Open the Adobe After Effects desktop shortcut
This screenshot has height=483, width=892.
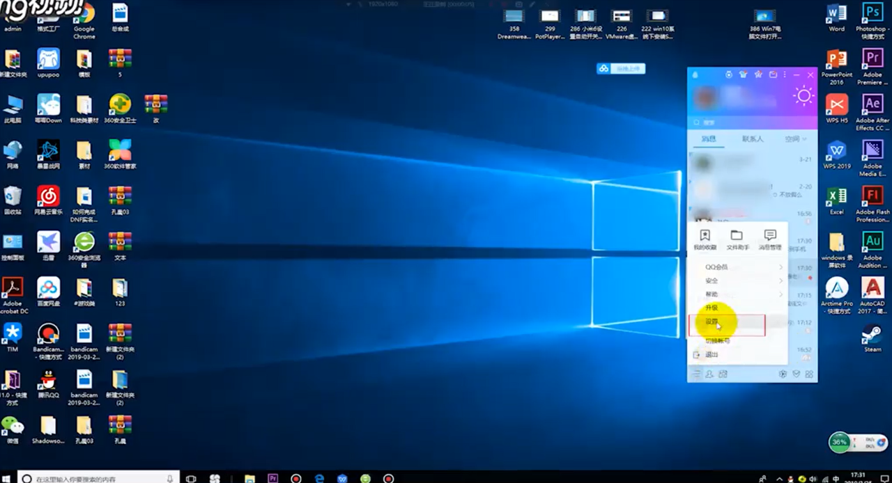point(872,113)
